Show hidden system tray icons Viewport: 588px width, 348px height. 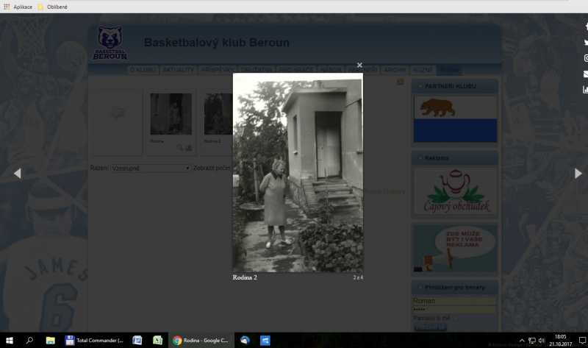coord(522,341)
